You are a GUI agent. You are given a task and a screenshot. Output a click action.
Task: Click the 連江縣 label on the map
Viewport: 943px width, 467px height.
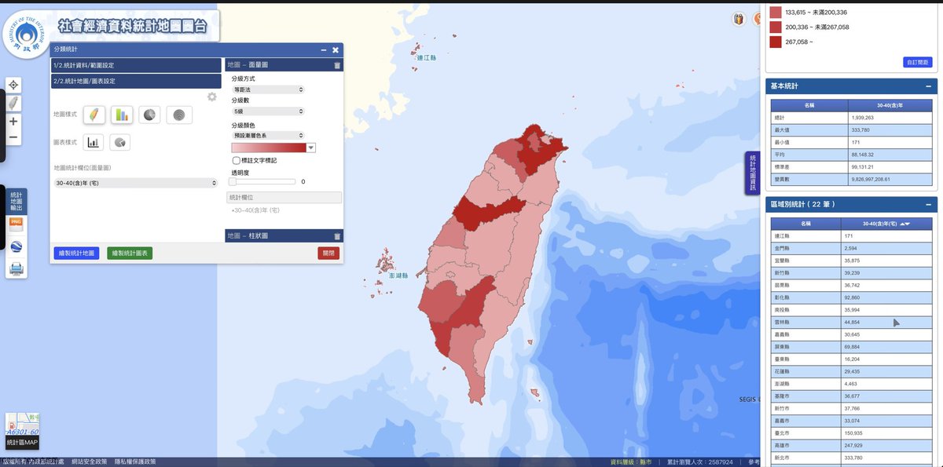click(427, 58)
